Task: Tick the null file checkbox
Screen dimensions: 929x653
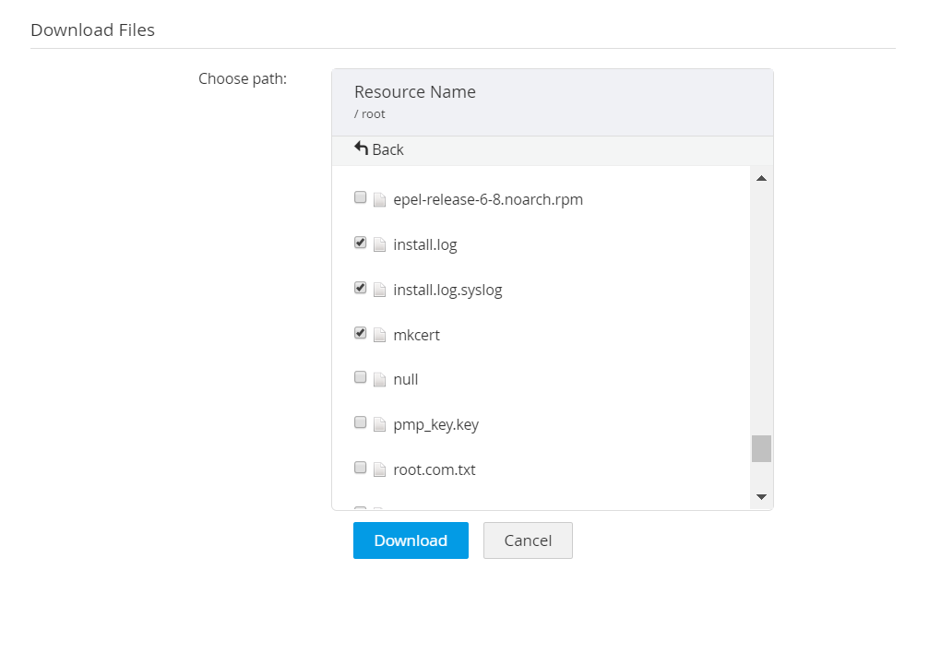Action: tap(361, 377)
